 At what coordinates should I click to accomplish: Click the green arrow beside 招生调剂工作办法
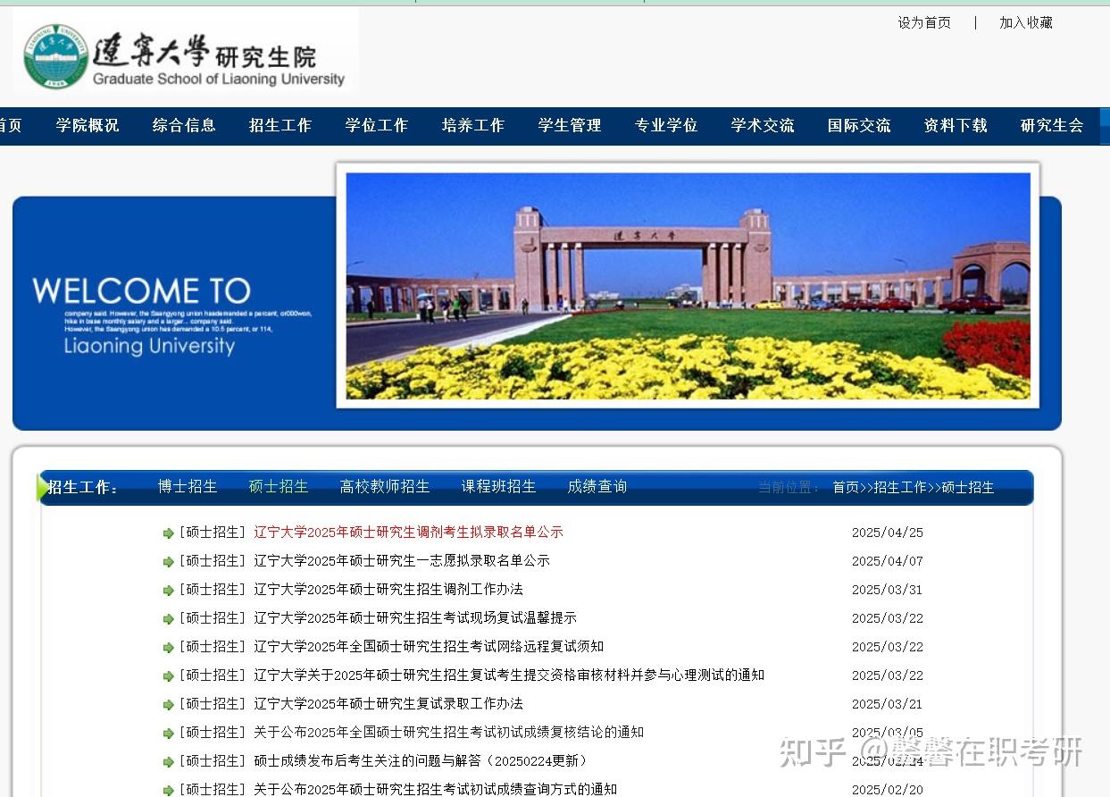click(x=168, y=591)
